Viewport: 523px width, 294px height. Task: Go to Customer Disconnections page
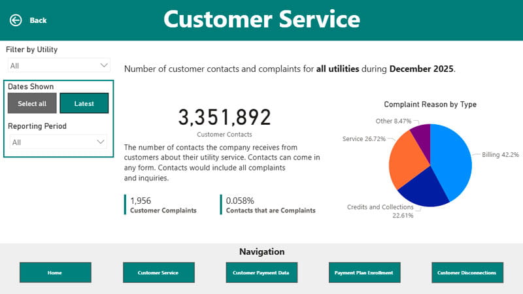(x=467, y=272)
